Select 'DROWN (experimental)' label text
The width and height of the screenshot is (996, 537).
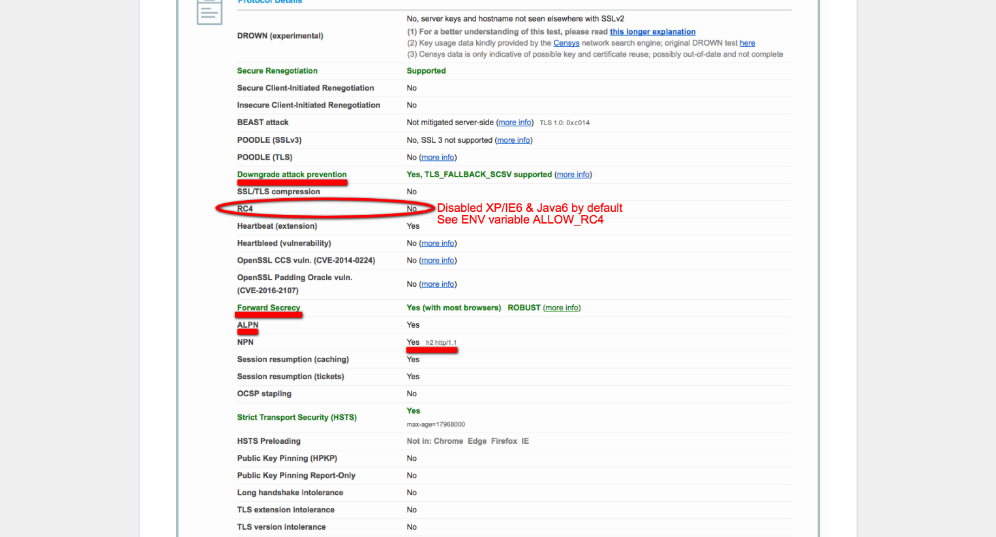tap(280, 36)
